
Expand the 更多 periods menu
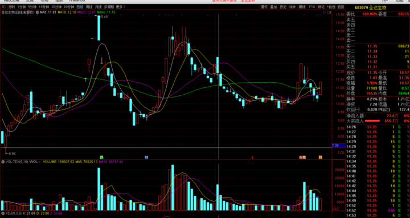[121, 7]
